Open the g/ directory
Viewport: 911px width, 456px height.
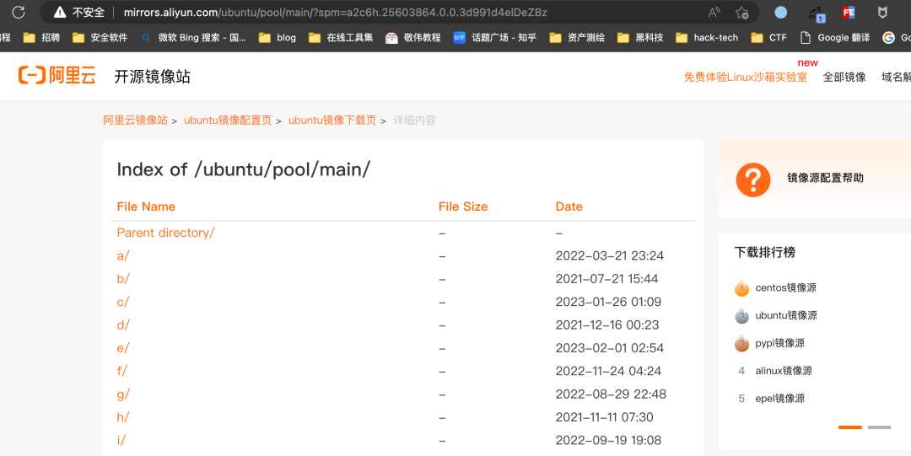[x=123, y=394]
